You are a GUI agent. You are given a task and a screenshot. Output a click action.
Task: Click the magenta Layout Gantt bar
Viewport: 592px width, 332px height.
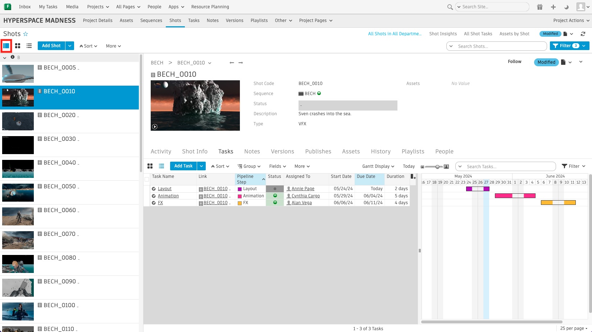tap(478, 189)
